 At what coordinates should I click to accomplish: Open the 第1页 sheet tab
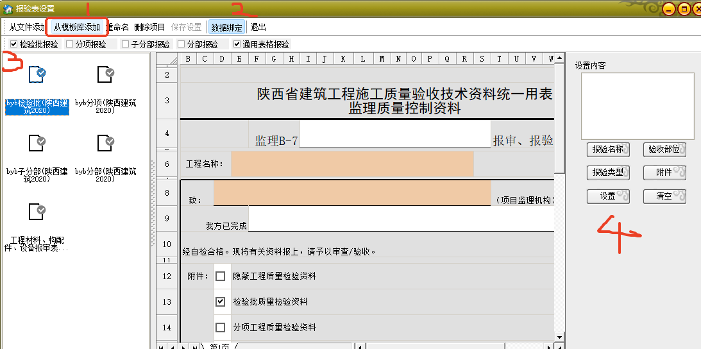point(219,347)
